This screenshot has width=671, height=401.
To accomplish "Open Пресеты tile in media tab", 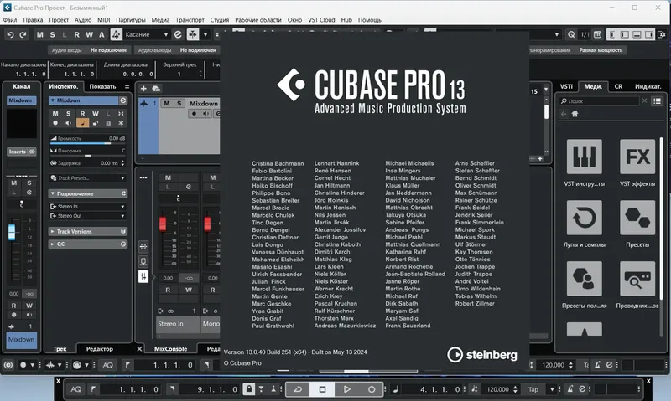I will point(637,218).
